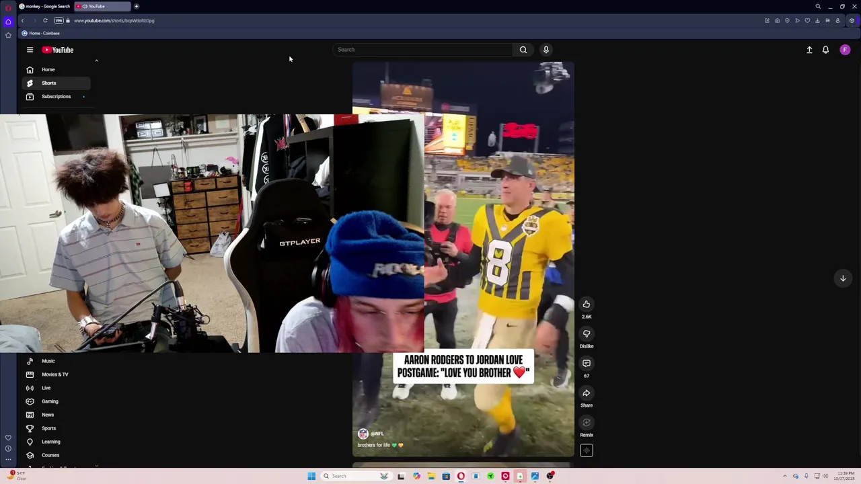The height and width of the screenshot is (484, 861).
Task: Like this Short
Action: coord(587,304)
